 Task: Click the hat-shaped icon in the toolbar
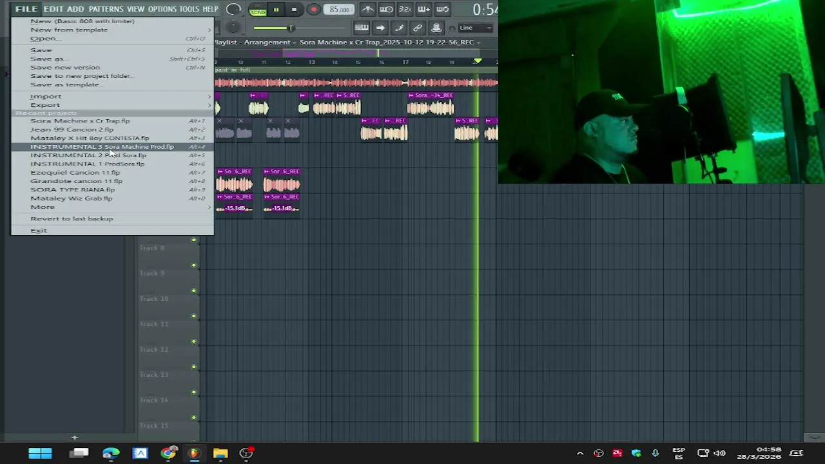(436, 28)
